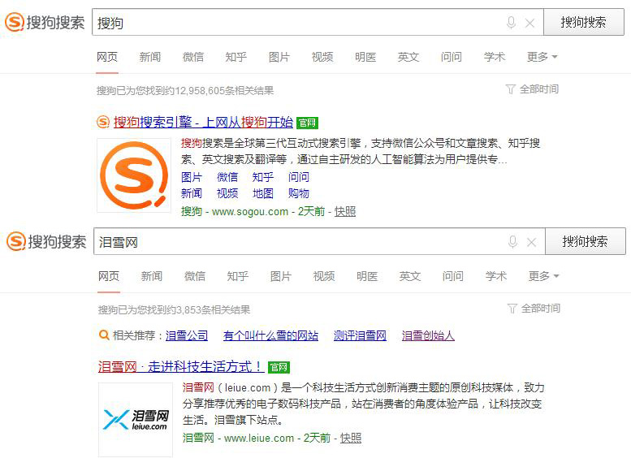Image resolution: width=631 pixels, height=458 pixels.
Task: Switch to the 学术 tab in the 泪雪网 search tabs
Action: click(496, 276)
